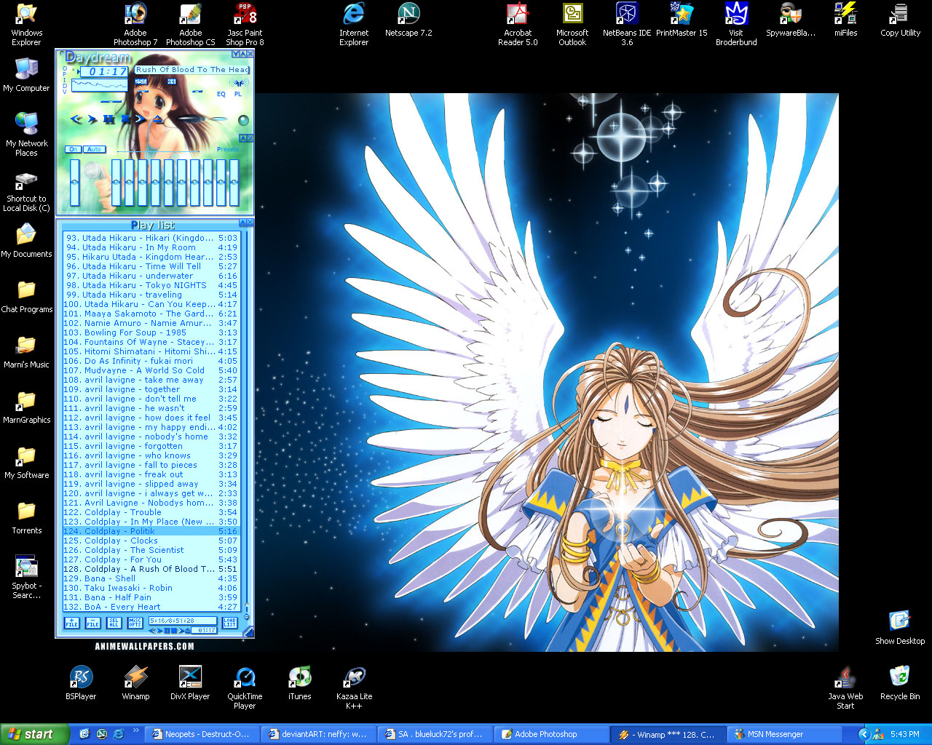Open playlist MISC OPTS menu

135,623
